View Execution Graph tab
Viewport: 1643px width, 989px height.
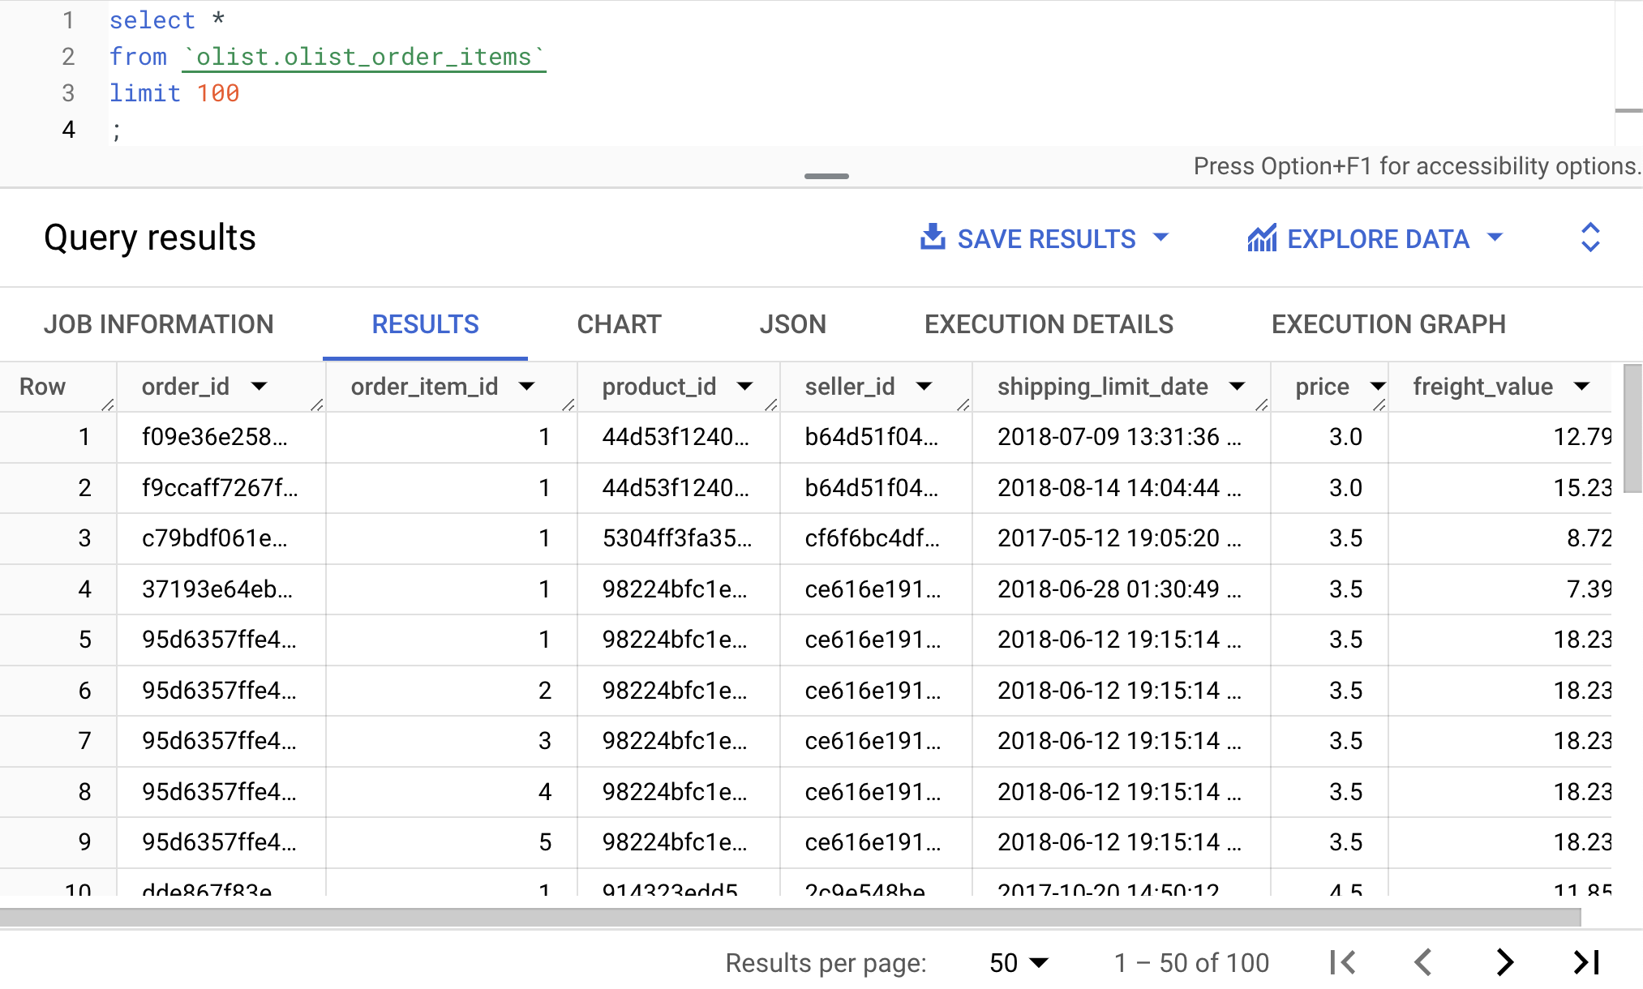[1388, 324]
